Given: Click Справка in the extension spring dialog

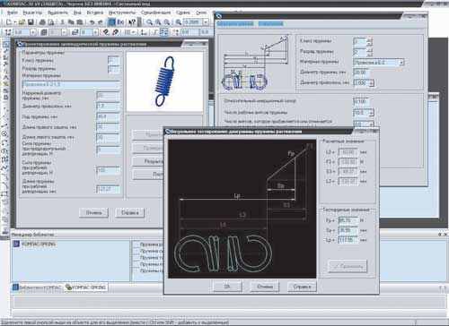Looking at the screenshot, I should tap(130, 213).
